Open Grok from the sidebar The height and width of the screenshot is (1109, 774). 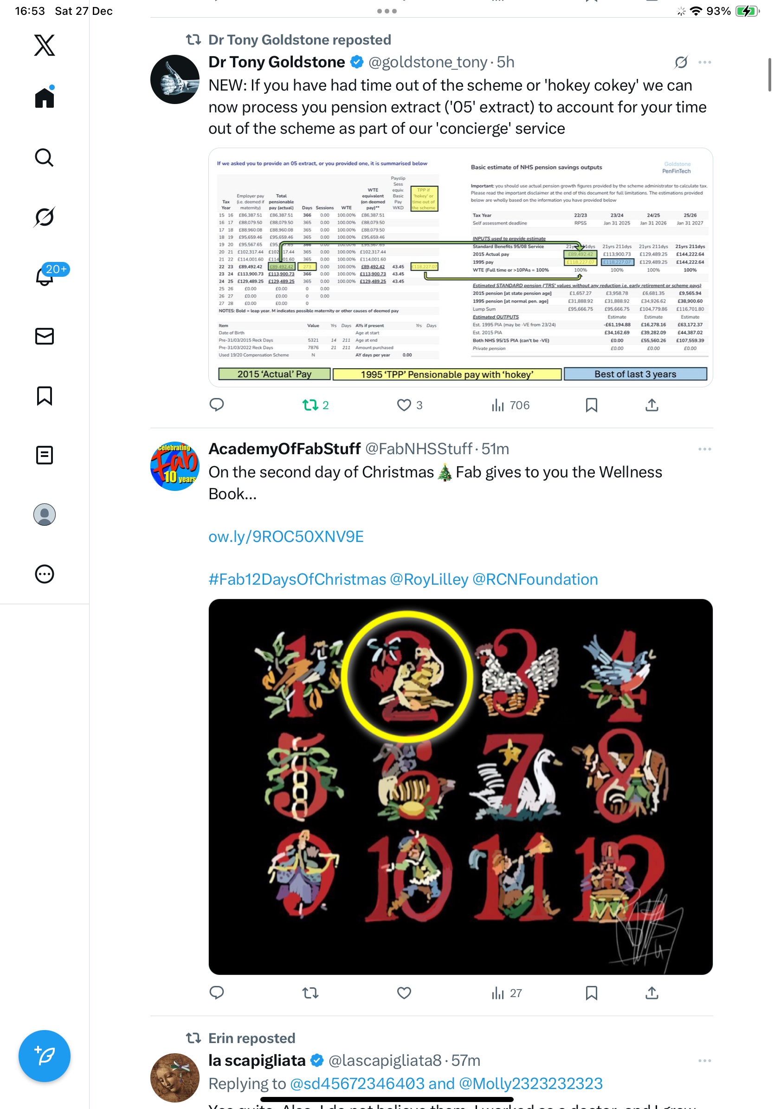pyautogui.click(x=45, y=217)
